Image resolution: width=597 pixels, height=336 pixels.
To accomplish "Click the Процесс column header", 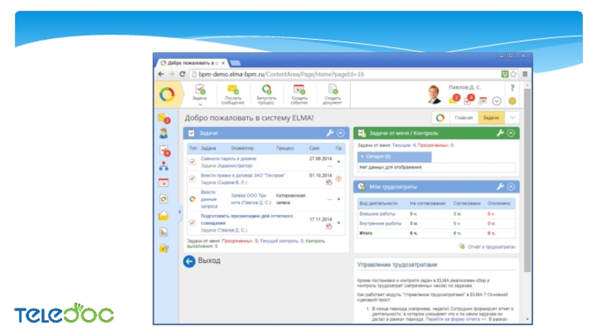I will tap(285, 148).
